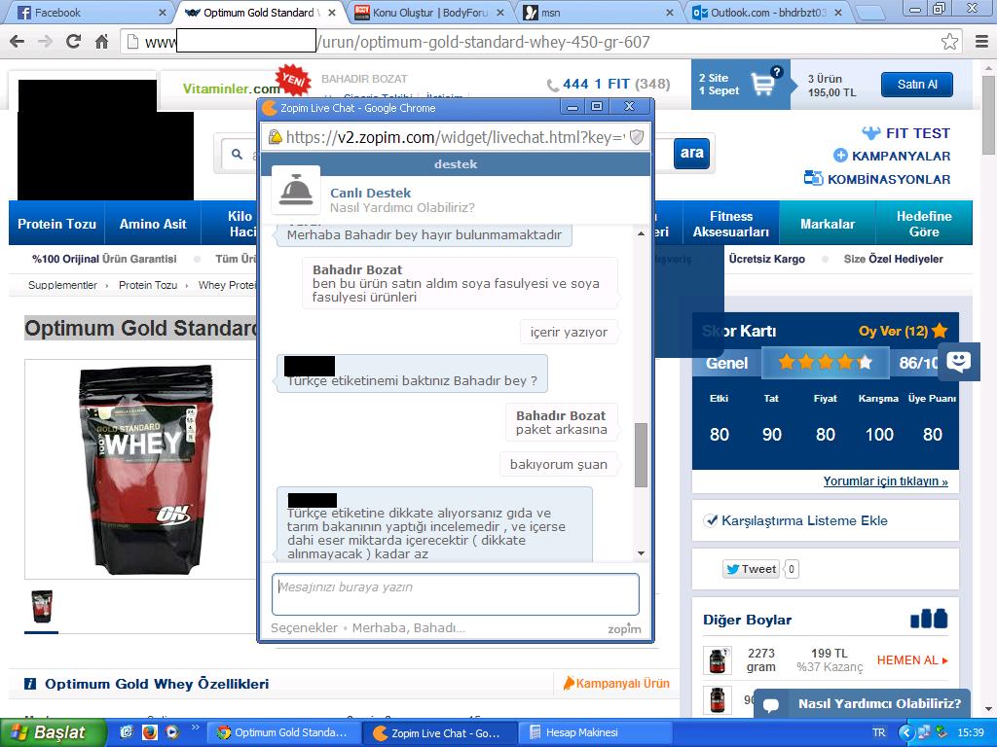Click the media player quick launch icon
The image size is (997, 747).
[x=171, y=732]
